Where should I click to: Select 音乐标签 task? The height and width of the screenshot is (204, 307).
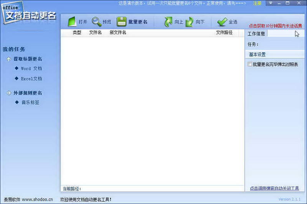pyautogui.click(x=30, y=102)
